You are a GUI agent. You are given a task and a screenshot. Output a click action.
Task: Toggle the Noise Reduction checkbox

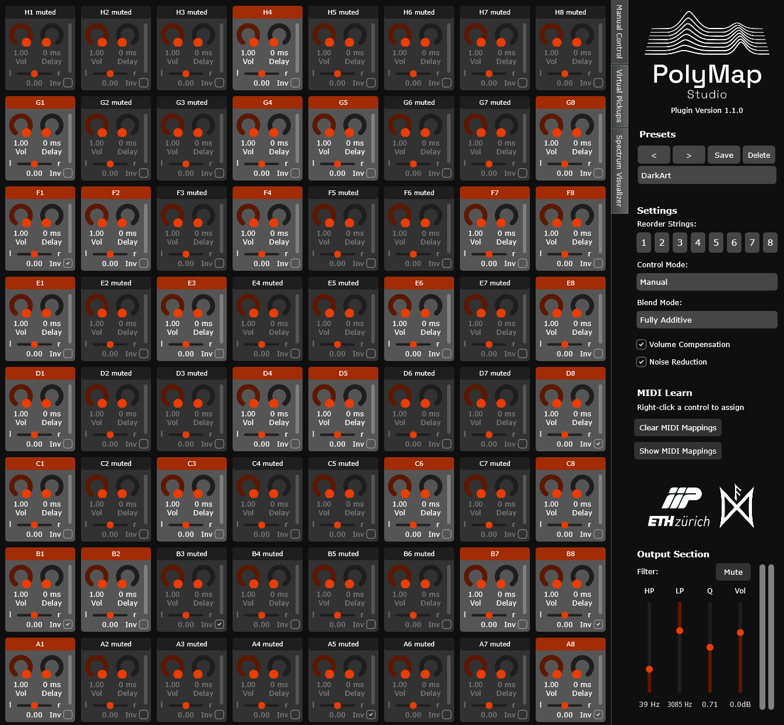(x=641, y=362)
